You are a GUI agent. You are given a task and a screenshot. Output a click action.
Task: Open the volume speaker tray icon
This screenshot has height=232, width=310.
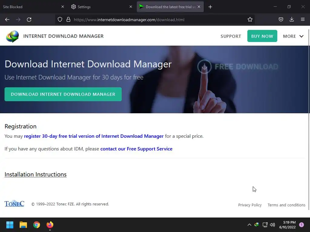272,225
